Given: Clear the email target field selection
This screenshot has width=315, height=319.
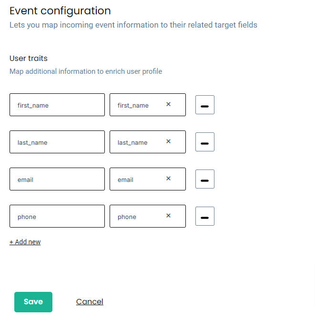Looking at the screenshot, I should [x=168, y=179].
